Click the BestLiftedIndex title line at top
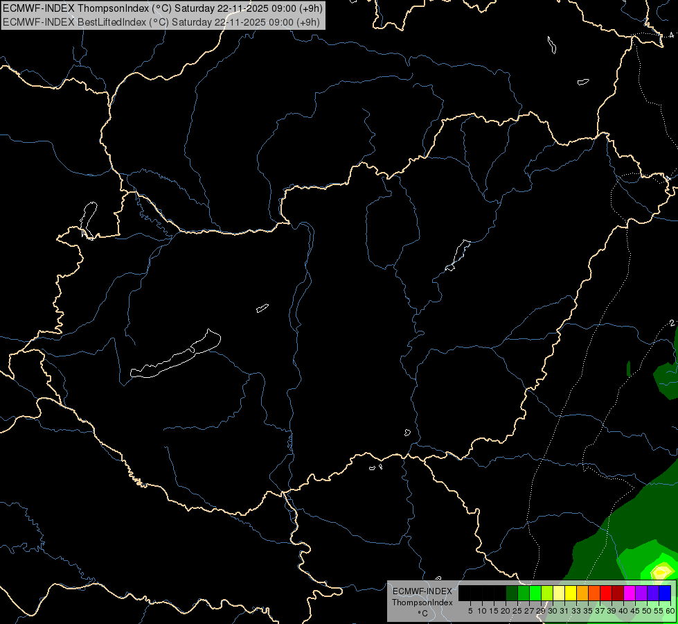Viewport: 678px width, 624px height. tap(161, 22)
